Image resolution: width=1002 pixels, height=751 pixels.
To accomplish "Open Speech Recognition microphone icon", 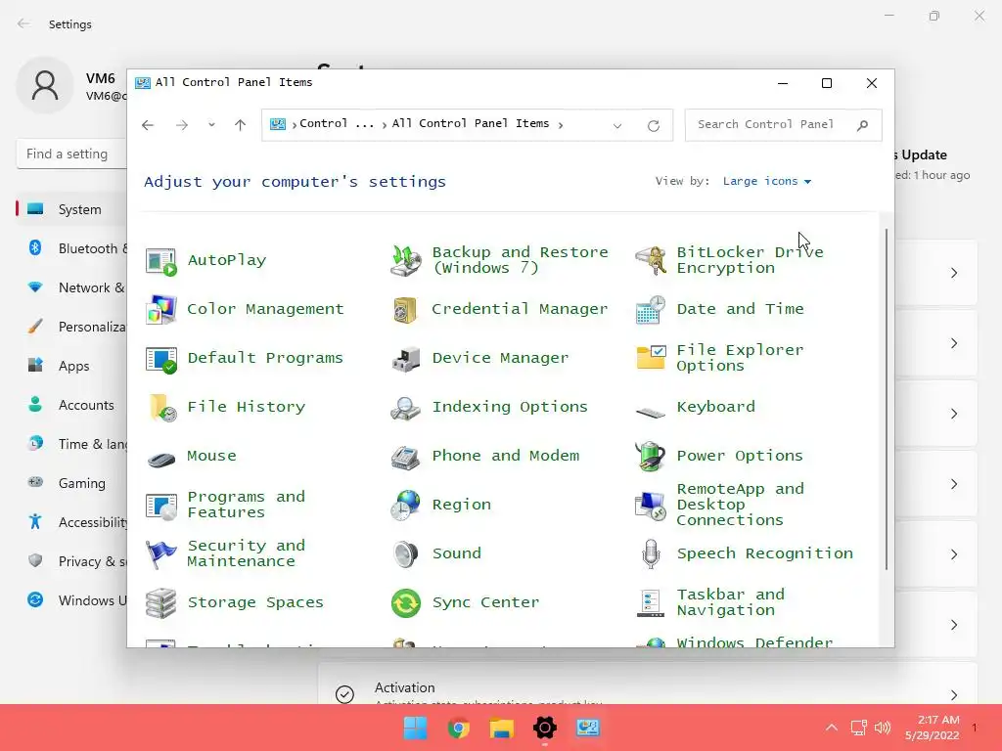I will (651, 553).
